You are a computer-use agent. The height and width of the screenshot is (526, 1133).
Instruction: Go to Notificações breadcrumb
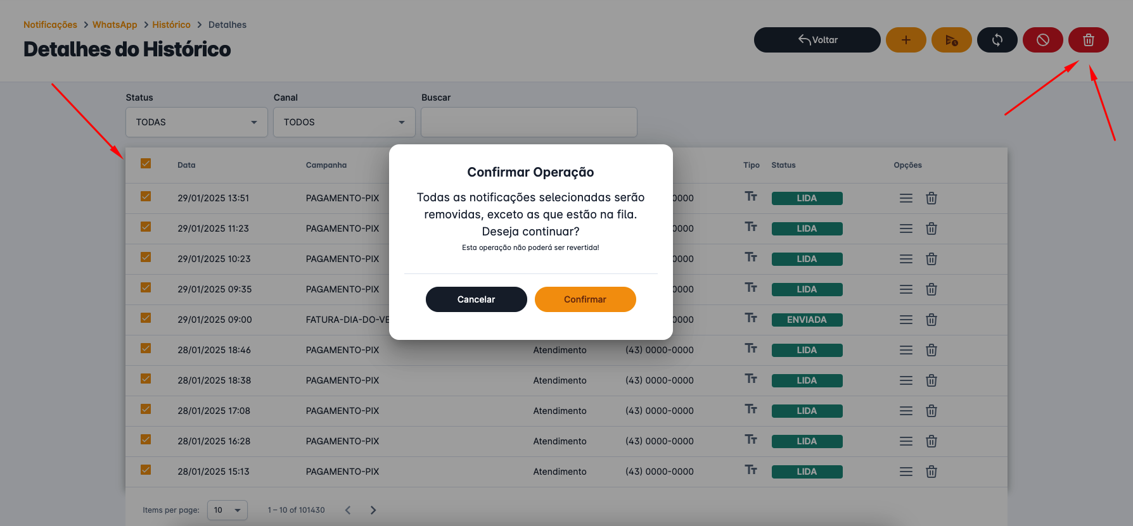point(50,25)
